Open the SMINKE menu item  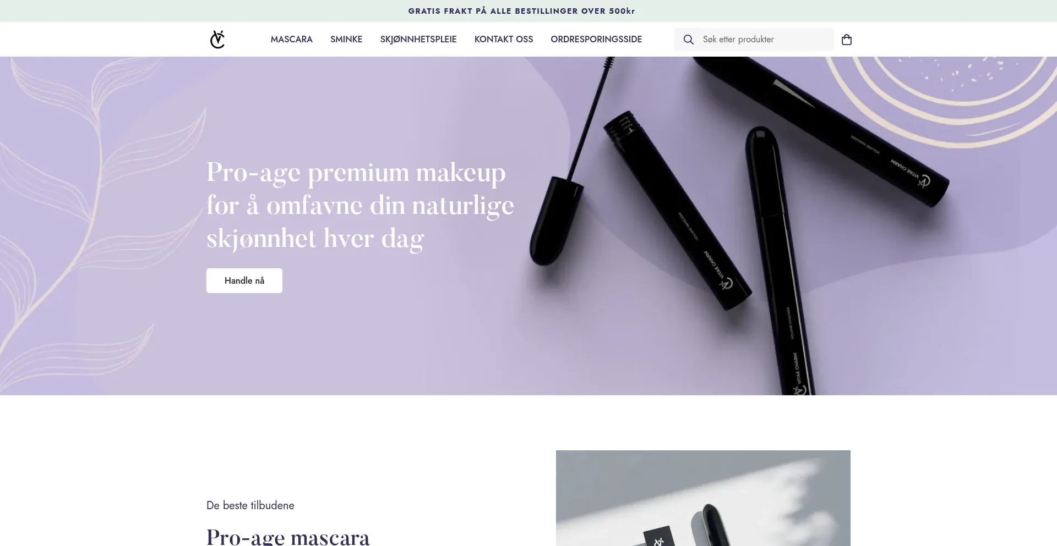[346, 40]
